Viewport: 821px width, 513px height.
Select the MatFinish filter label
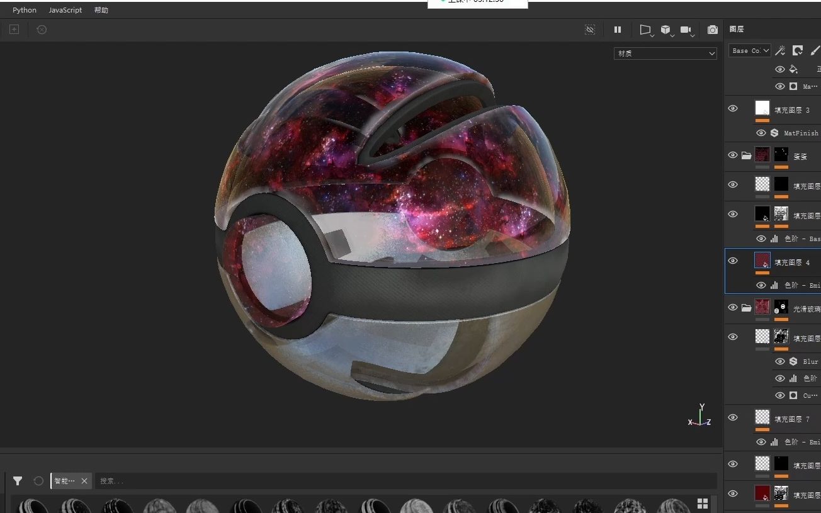coord(801,133)
